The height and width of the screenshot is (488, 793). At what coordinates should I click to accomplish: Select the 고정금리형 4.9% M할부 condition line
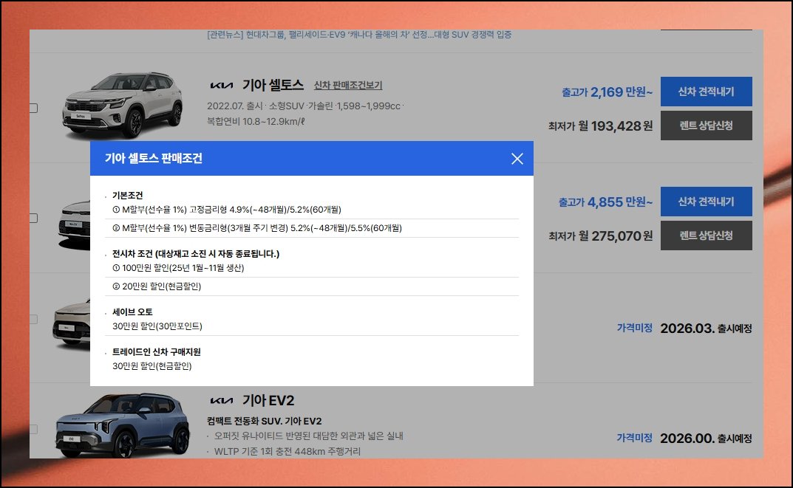click(x=227, y=210)
